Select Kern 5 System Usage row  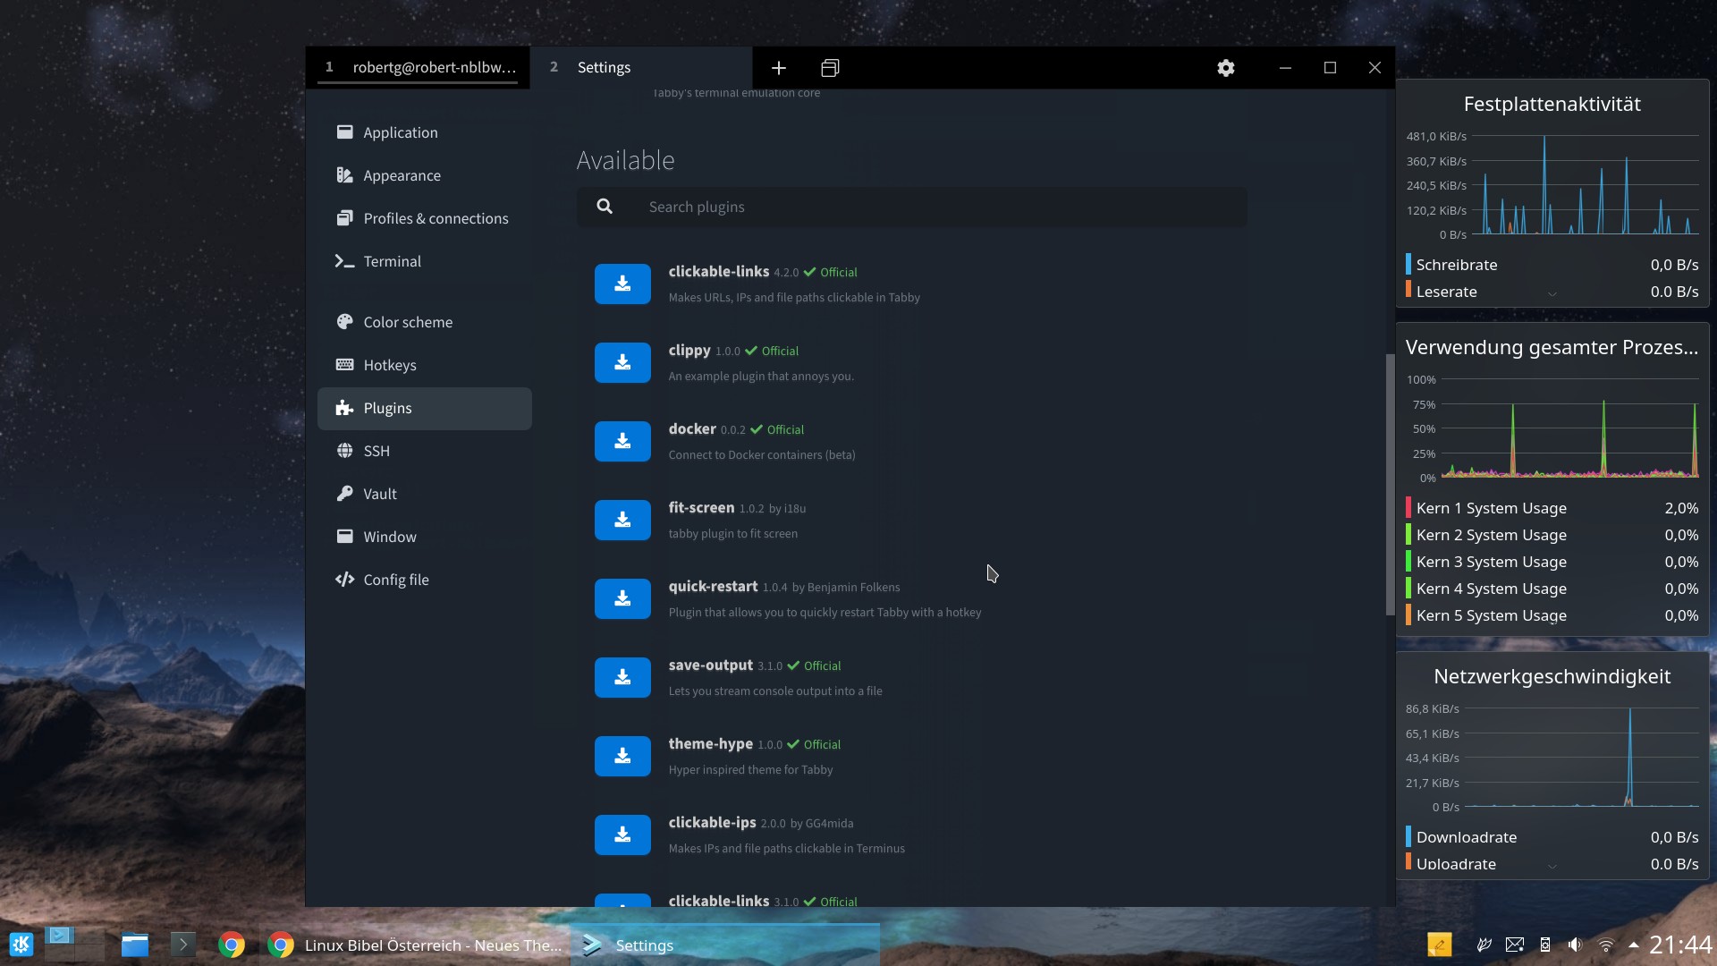(x=1552, y=615)
